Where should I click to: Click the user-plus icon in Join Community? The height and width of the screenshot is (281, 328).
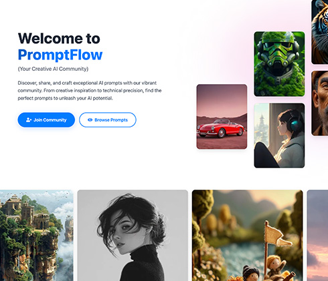tap(29, 120)
